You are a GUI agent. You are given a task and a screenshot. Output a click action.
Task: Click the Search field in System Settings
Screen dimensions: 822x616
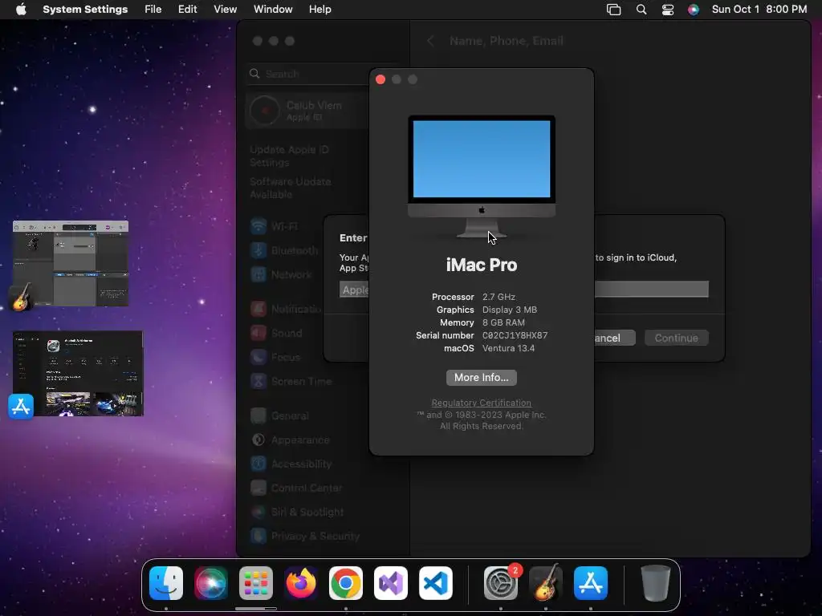[309, 74]
